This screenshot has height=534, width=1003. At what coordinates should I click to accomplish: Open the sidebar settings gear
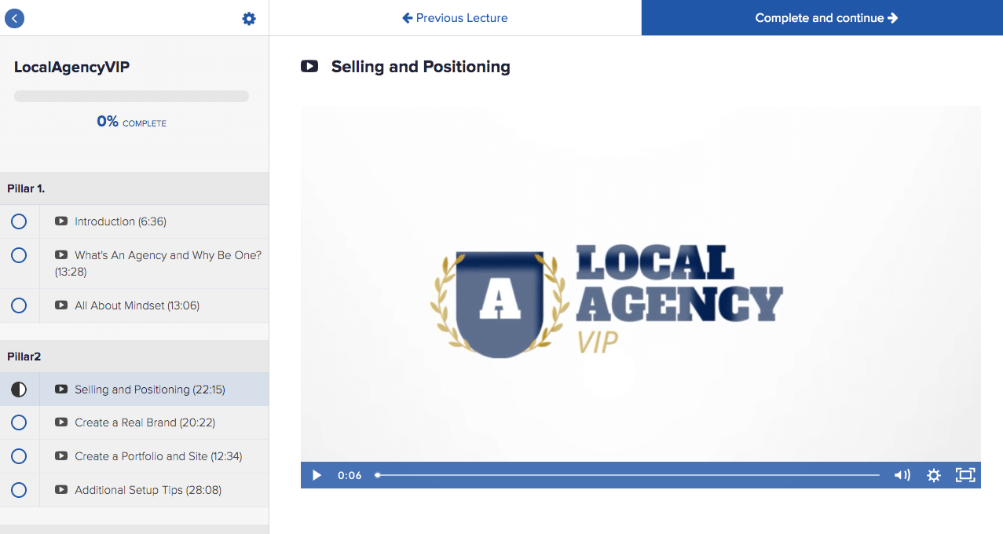(x=249, y=19)
